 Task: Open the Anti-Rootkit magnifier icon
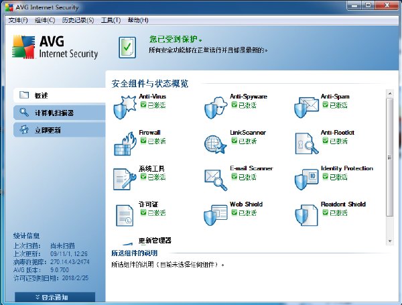[x=307, y=143]
